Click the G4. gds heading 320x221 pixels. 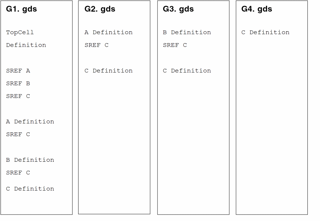[257, 9]
